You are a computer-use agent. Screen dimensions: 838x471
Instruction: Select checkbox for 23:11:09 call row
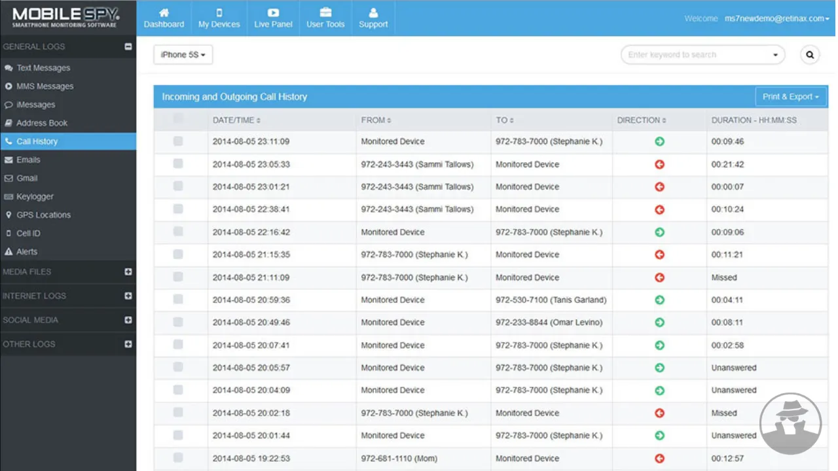point(178,141)
